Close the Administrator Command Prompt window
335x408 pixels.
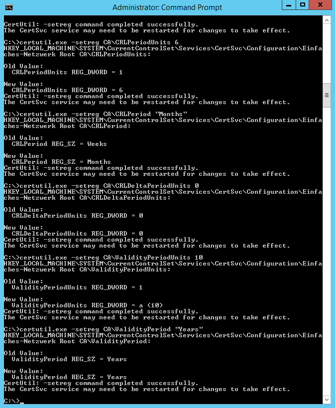coord(320,5)
